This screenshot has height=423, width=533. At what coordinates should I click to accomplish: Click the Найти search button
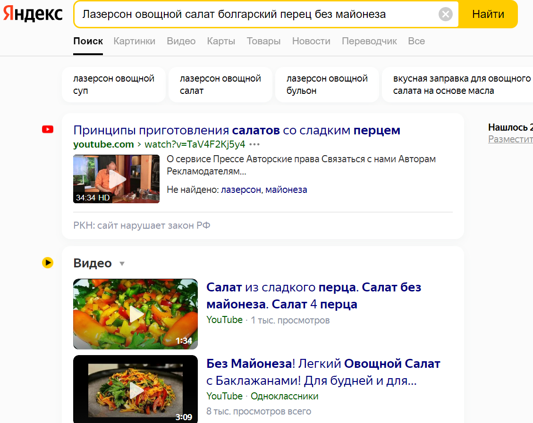point(488,14)
